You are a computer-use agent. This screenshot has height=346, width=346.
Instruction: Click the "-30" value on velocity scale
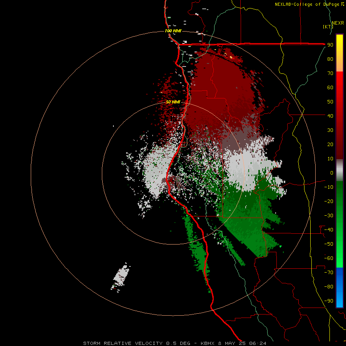click(329, 216)
